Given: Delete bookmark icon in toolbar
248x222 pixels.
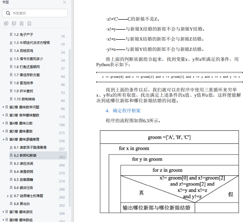Looking at the screenshot, I should click(29, 24).
